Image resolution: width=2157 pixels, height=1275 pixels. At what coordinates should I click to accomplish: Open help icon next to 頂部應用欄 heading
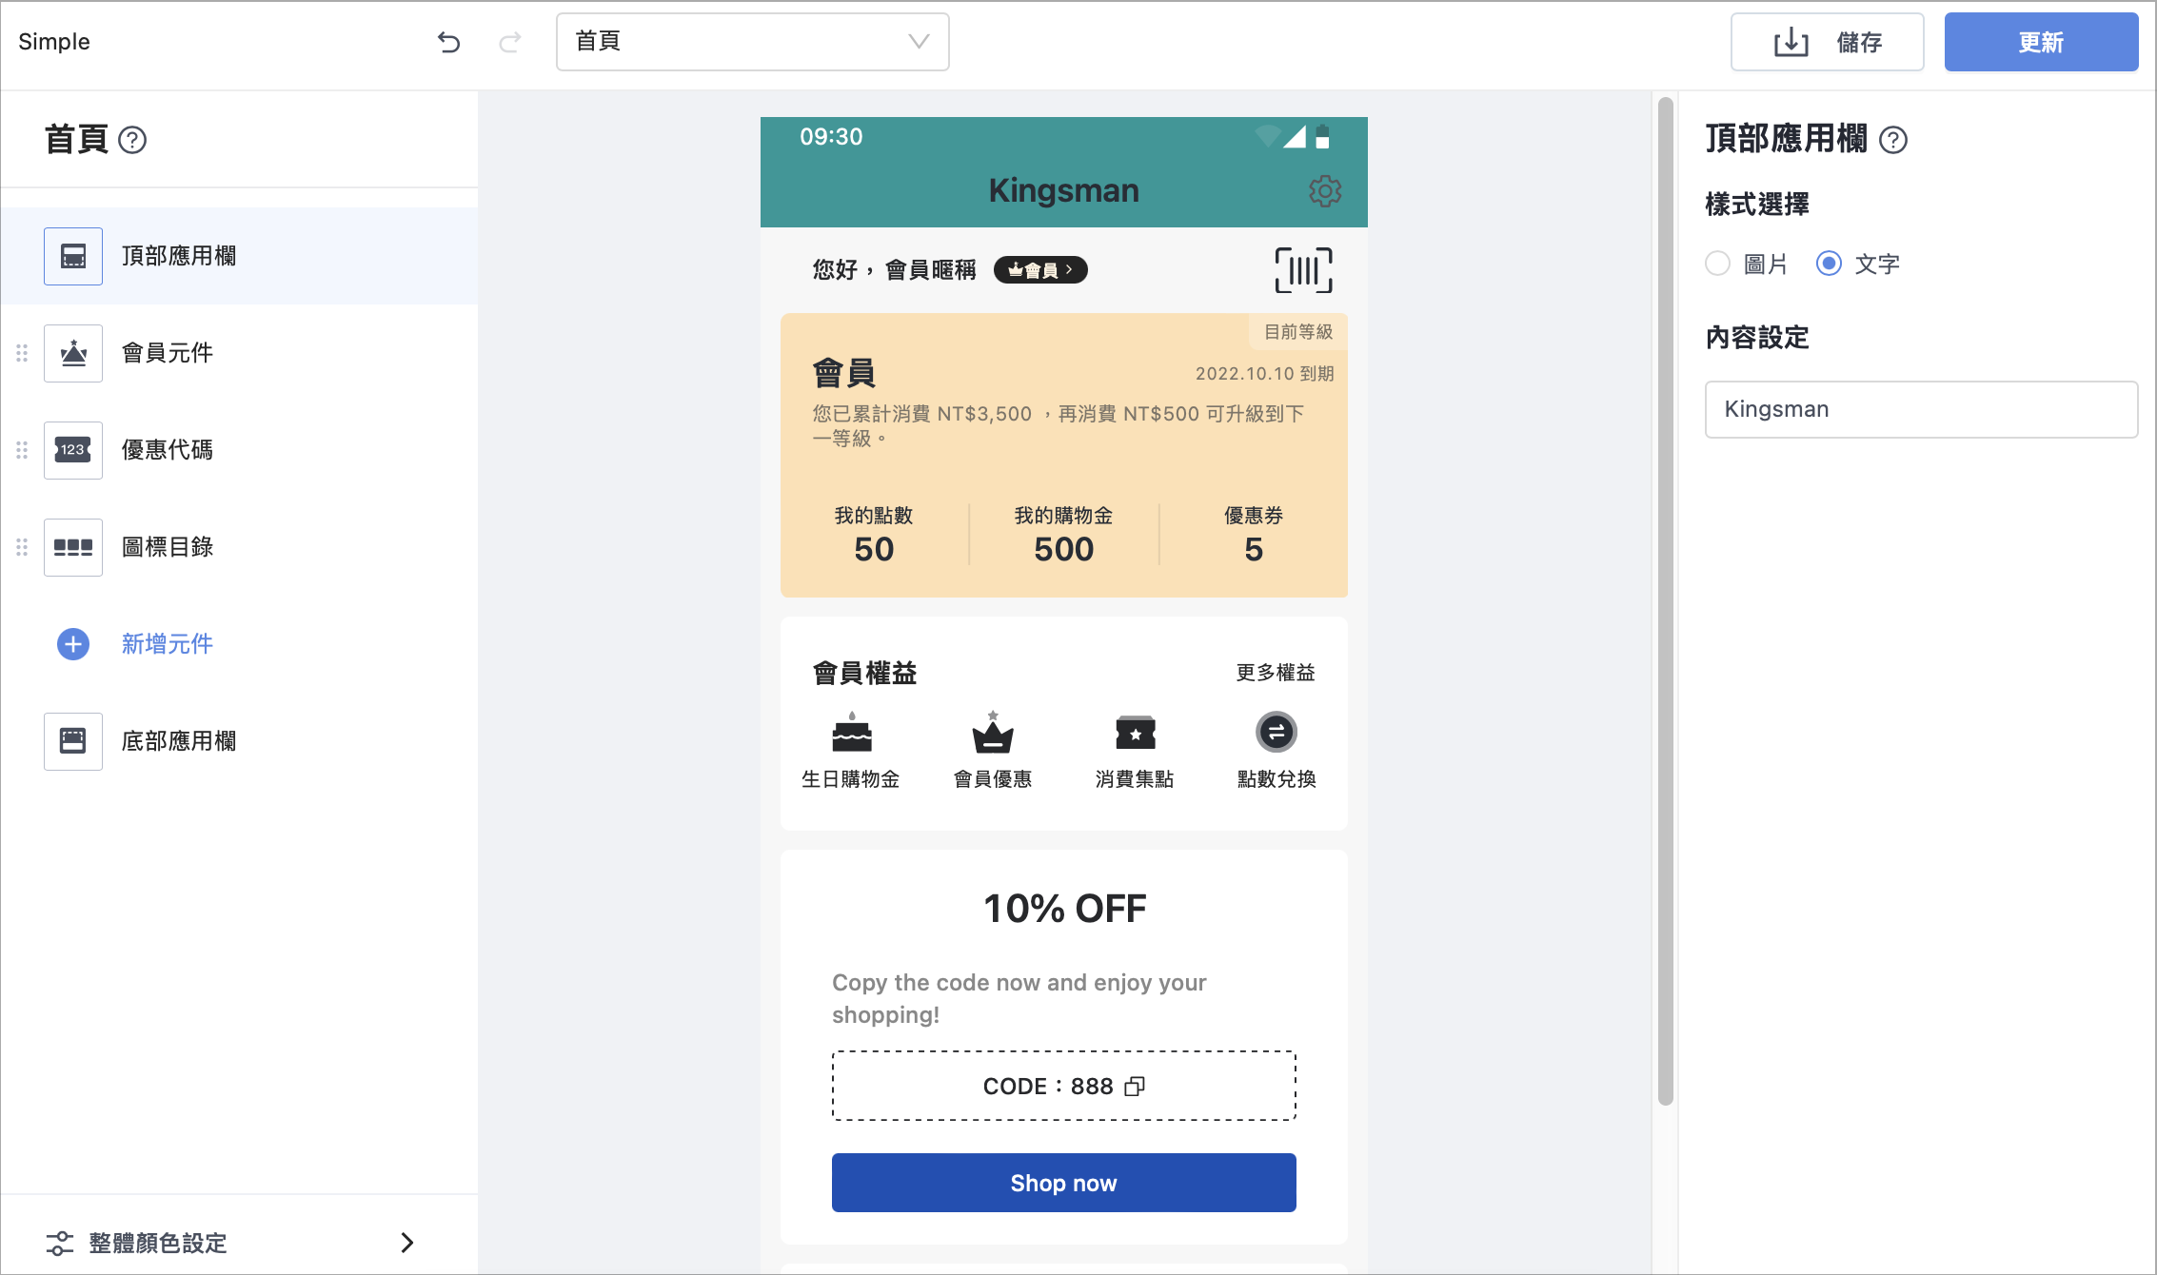click(x=1893, y=141)
